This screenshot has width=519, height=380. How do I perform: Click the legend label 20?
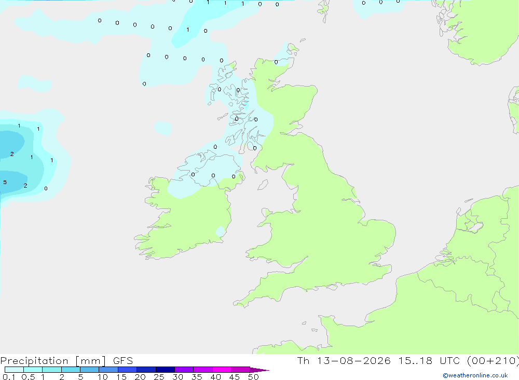coord(140,377)
